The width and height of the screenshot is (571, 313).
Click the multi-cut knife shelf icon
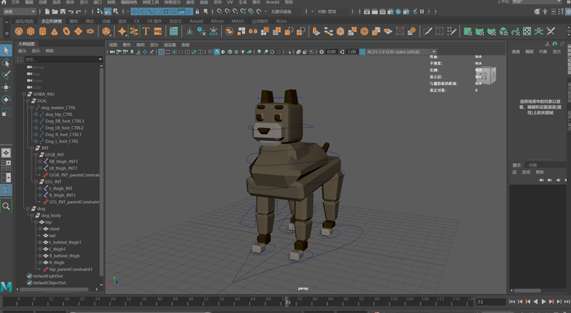[x=427, y=31]
